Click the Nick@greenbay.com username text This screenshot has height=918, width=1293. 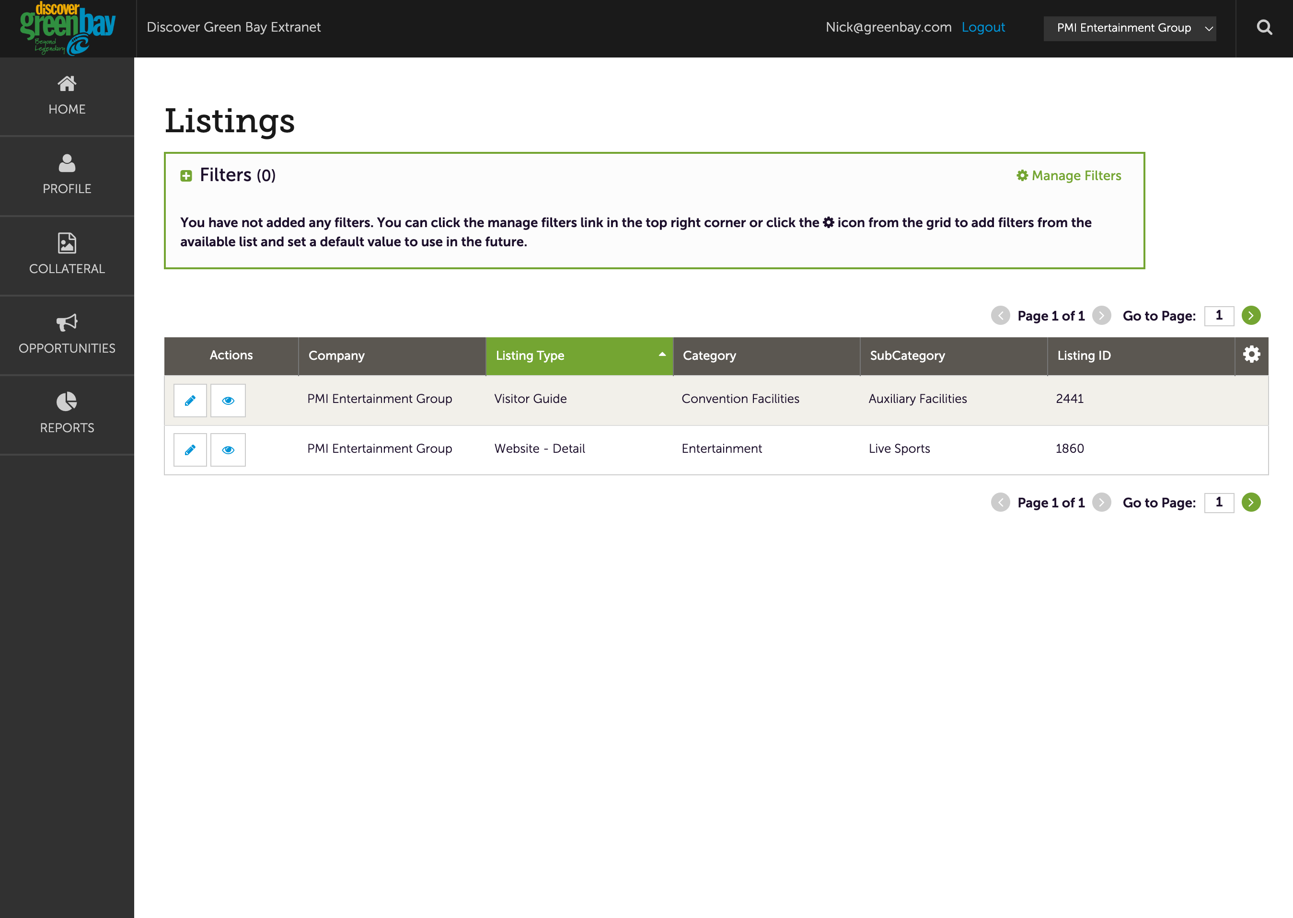tap(888, 27)
